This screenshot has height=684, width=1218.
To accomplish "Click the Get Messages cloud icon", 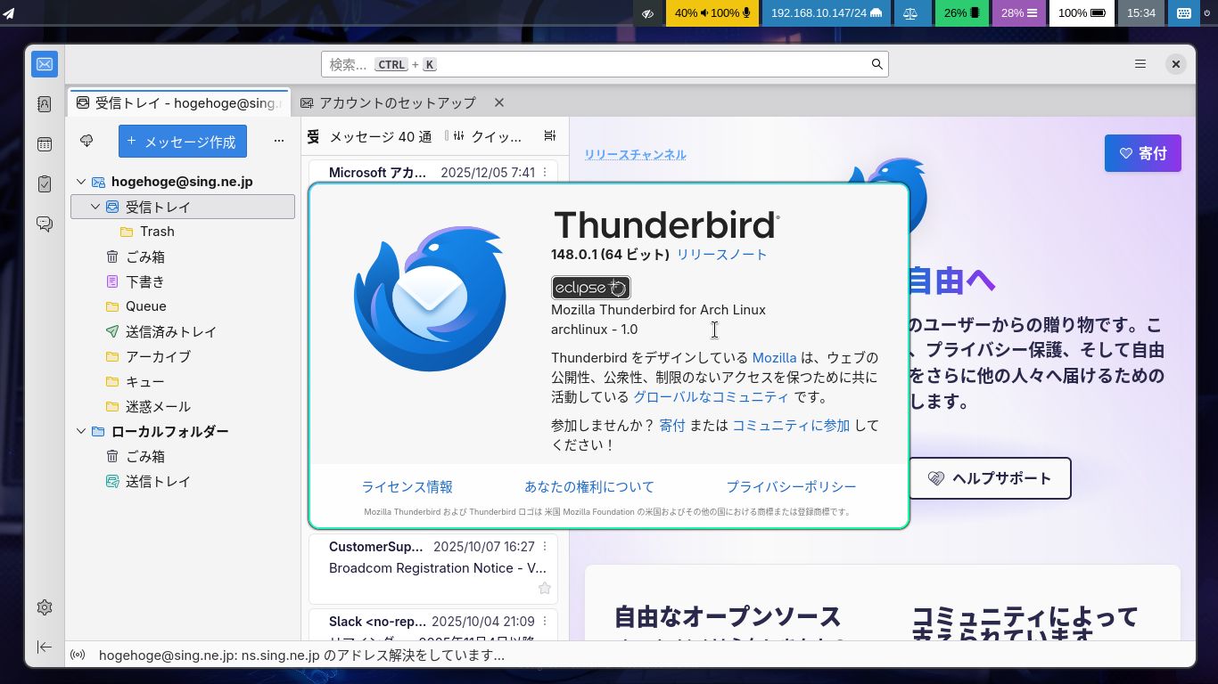I will (86, 141).
